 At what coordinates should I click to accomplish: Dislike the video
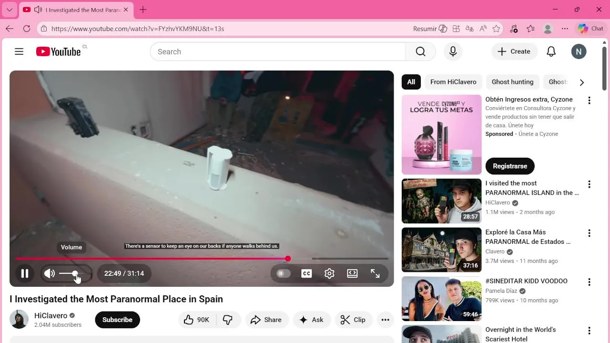(228, 320)
